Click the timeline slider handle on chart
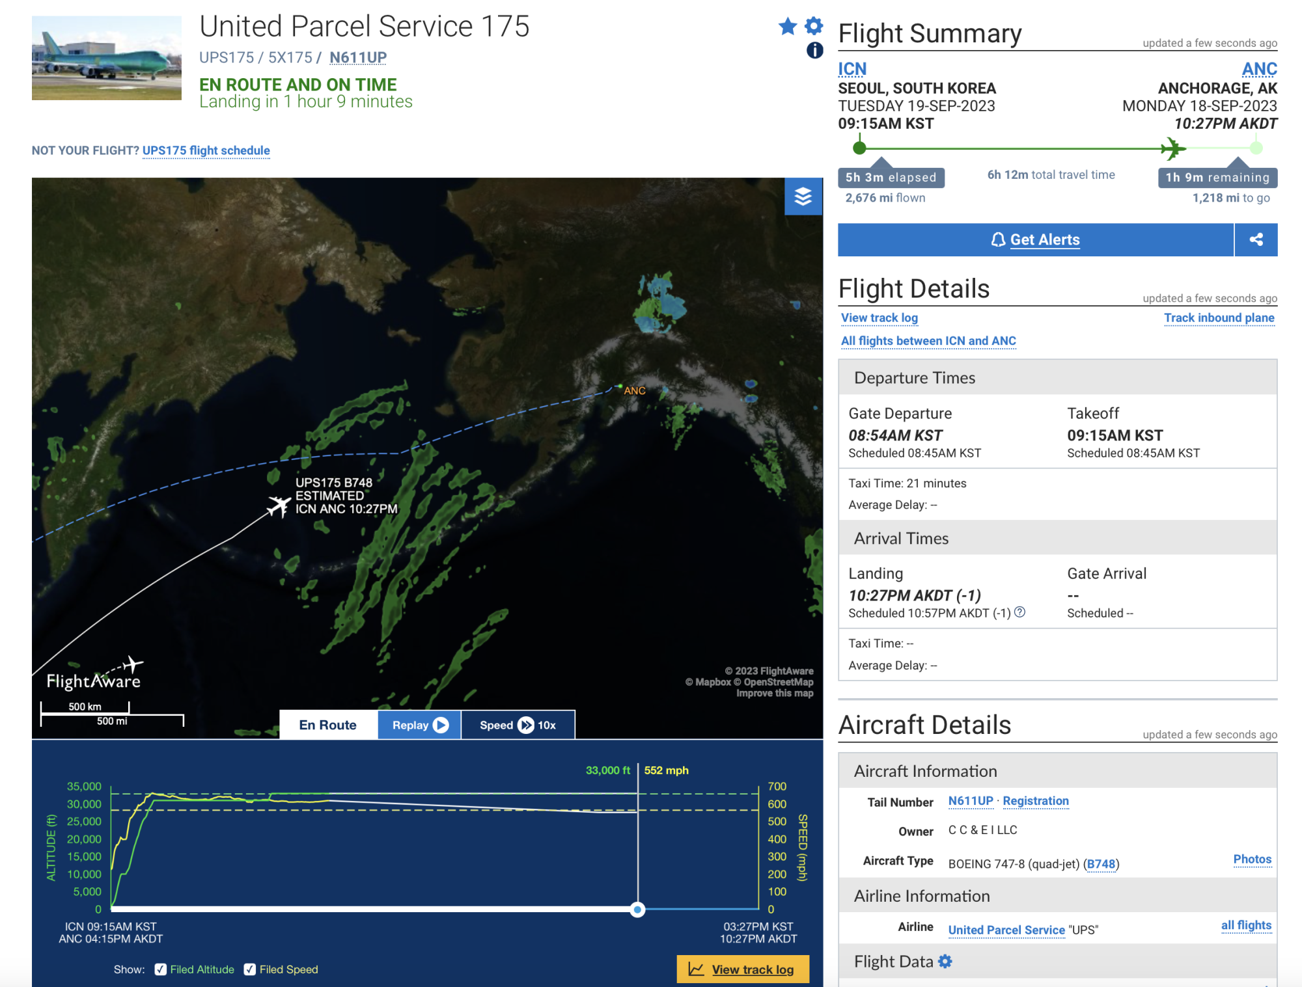This screenshot has height=987, width=1302. (x=637, y=909)
